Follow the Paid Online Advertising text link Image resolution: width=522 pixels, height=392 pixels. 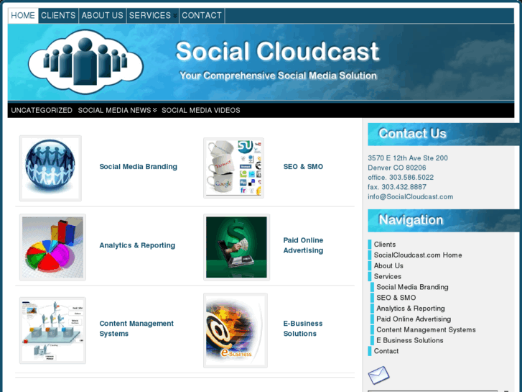[x=303, y=245]
